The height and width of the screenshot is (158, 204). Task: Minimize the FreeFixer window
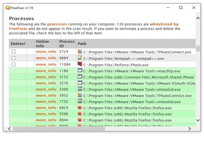point(168,7)
